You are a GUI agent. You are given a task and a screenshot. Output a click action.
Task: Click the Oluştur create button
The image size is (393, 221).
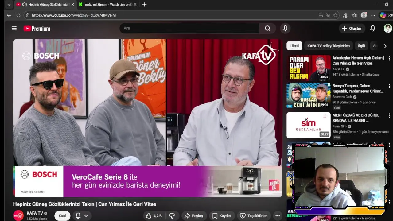352,28
